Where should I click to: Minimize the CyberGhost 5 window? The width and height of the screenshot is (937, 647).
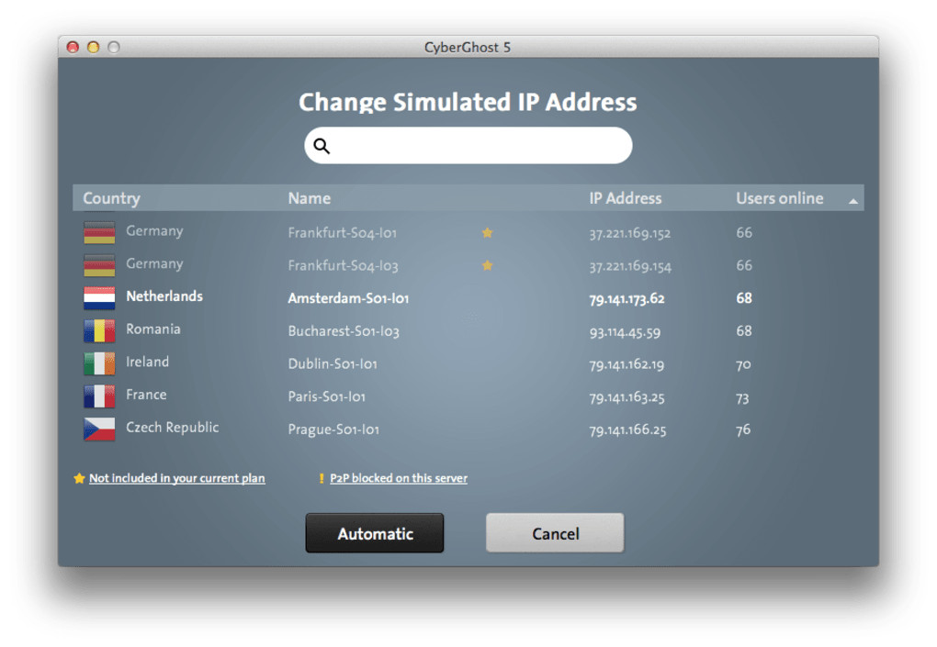[93, 47]
